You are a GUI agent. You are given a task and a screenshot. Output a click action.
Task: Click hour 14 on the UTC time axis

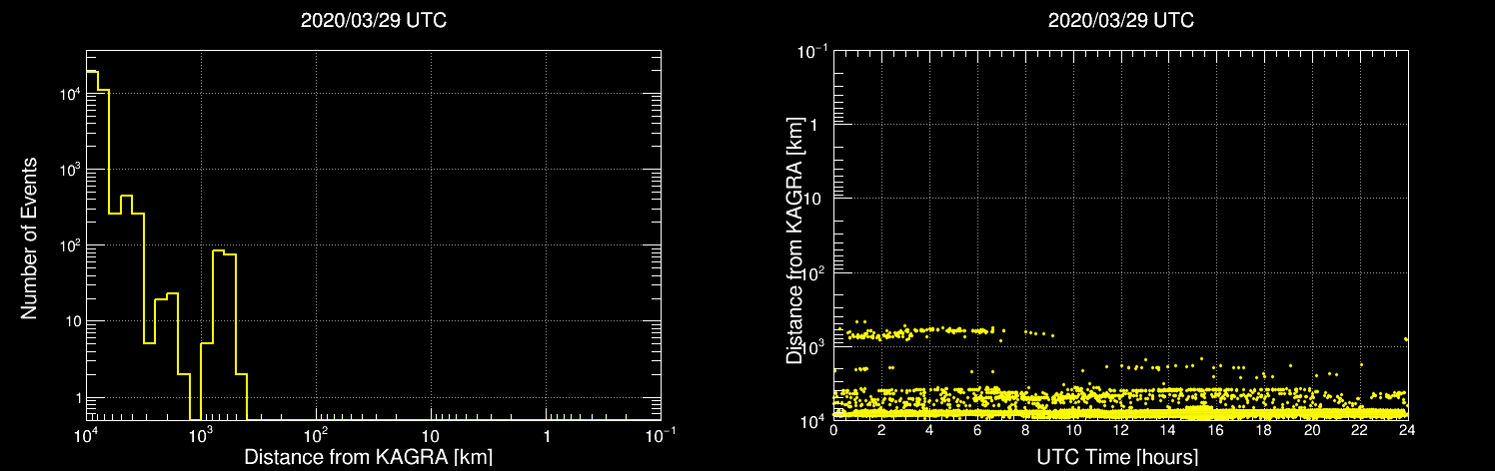1168,431
